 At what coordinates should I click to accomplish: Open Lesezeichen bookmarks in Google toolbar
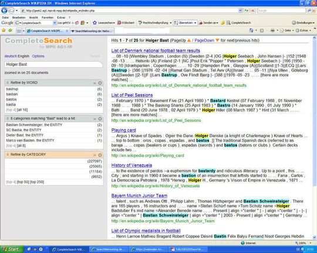click(104, 23)
